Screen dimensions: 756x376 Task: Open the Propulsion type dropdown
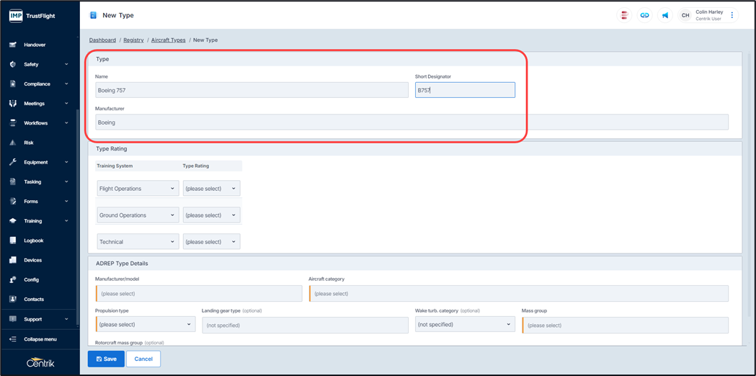point(146,324)
